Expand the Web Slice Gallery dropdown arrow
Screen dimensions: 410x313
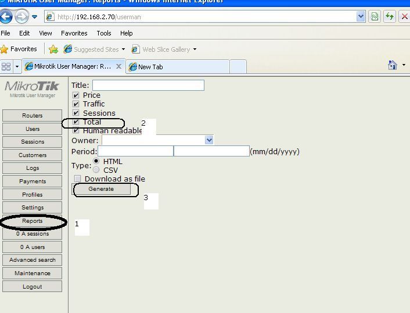click(195, 49)
